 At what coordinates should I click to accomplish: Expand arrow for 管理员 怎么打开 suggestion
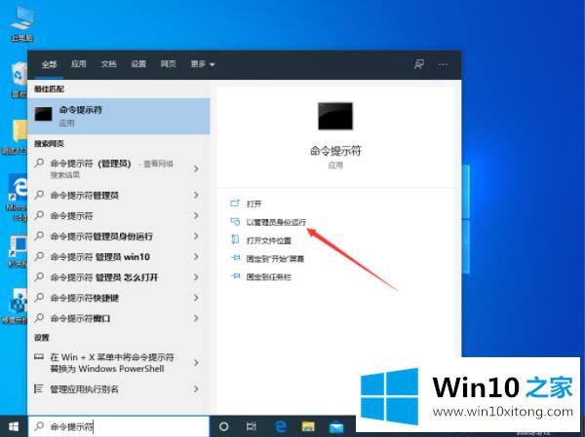tap(196, 276)
